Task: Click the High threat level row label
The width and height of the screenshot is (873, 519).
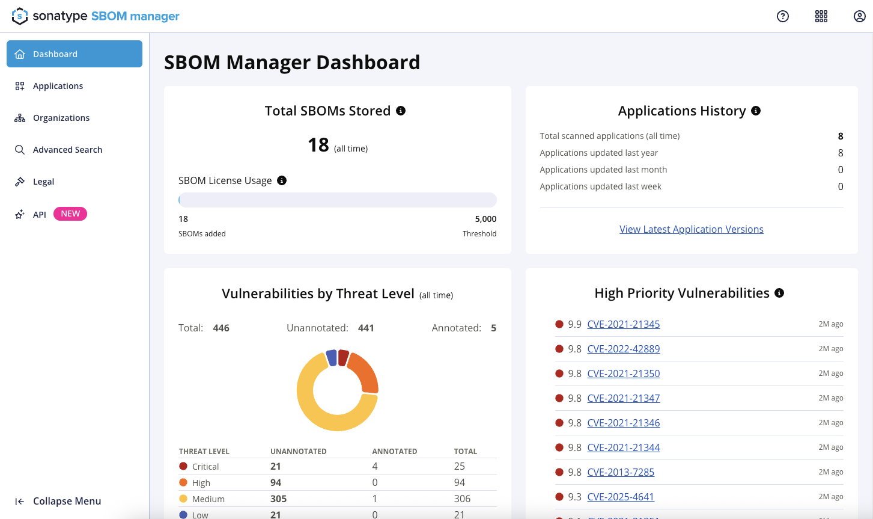Action: 201,483
